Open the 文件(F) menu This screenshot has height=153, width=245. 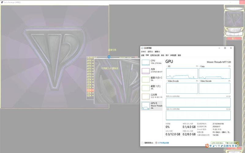[143, 52]
